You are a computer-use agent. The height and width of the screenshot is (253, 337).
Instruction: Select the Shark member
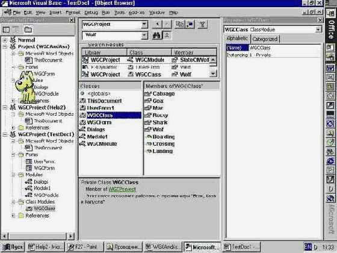160,122
